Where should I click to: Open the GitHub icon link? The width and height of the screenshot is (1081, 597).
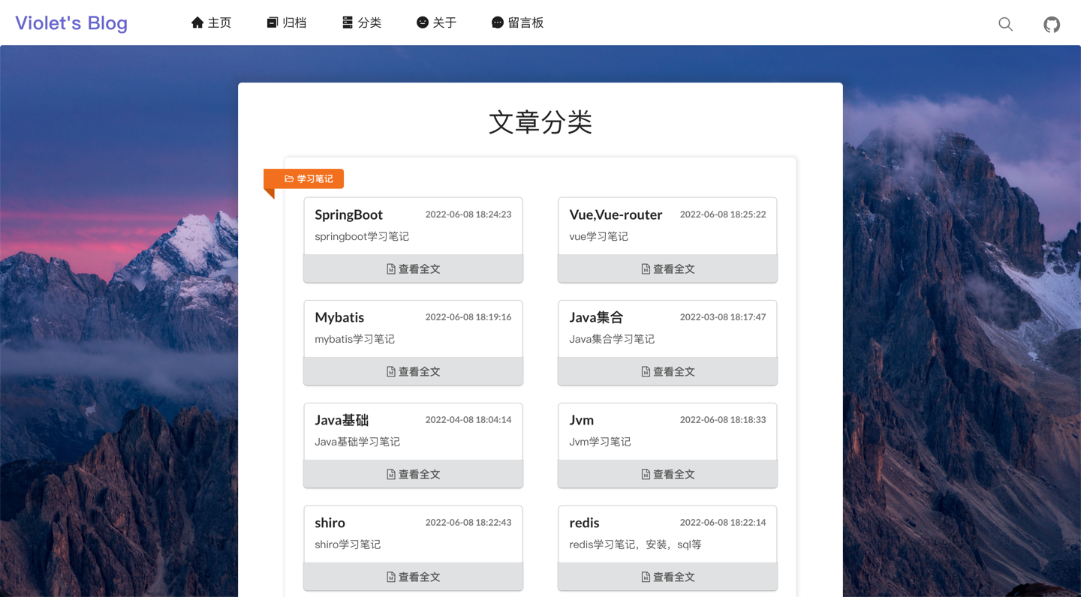click(x=1052, y=24)
